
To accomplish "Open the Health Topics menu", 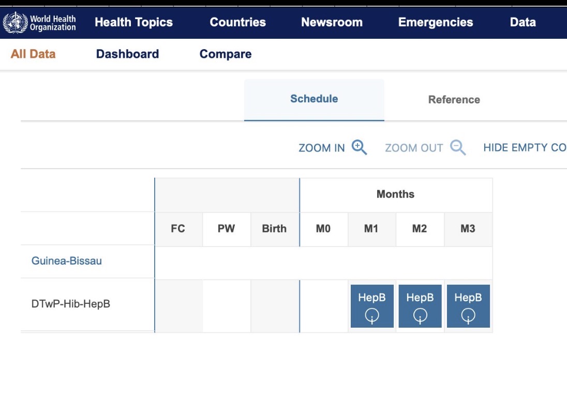I will [134, 22].
